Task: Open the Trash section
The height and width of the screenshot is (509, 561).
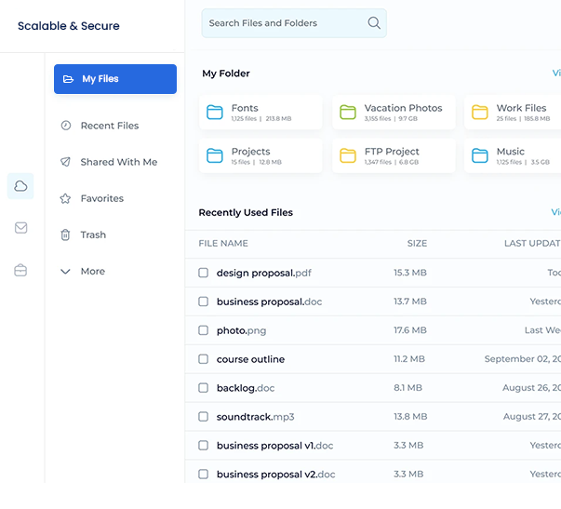Action: point(93,234)
